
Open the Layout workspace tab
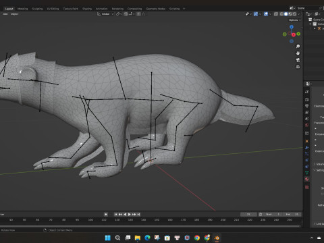click(9, 9)
